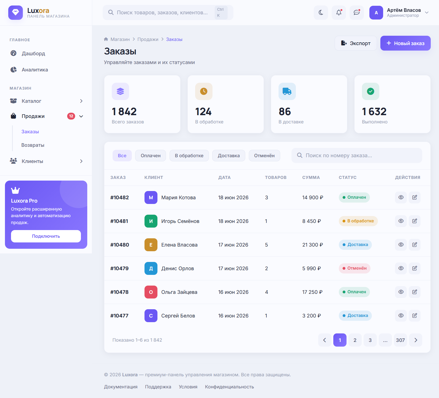
Task: Open notifications bell icon
Action: pyautogui.click(x=339, y=13)
